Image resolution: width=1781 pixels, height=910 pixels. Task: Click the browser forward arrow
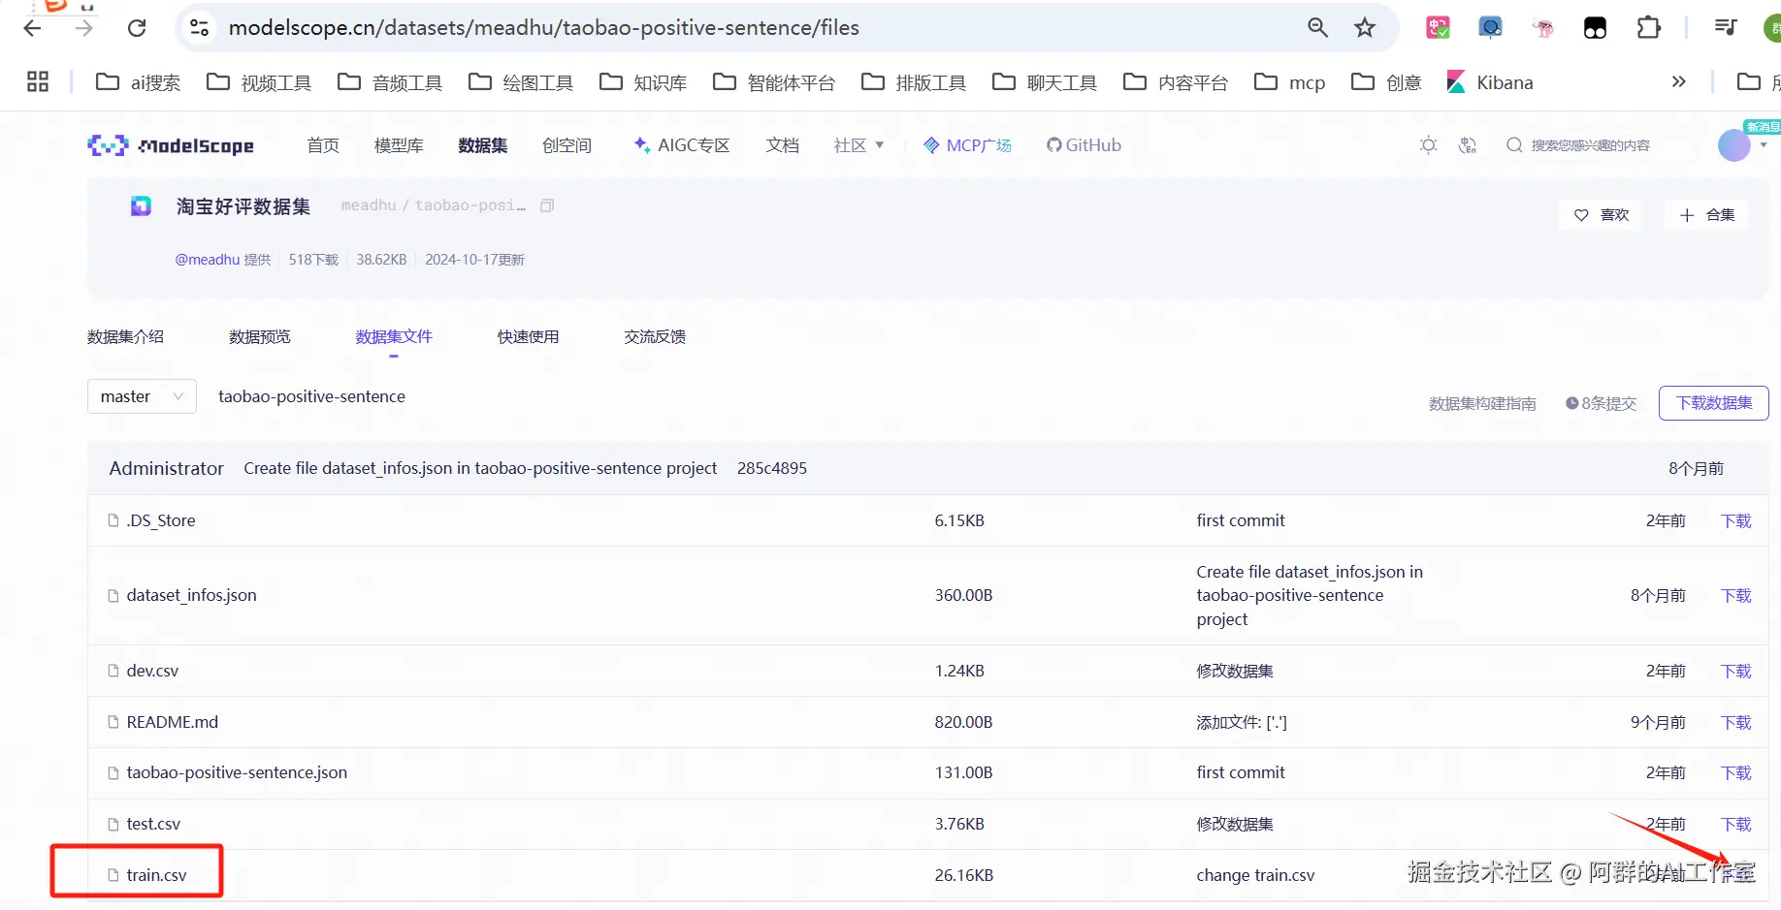[84, 28]
